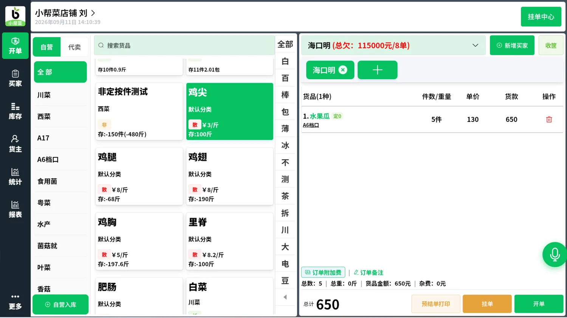Image resolution: width=567 pixels, height=318 pixels.
Task: Activate the microphone voice input
Action: (x=555, y=255)
